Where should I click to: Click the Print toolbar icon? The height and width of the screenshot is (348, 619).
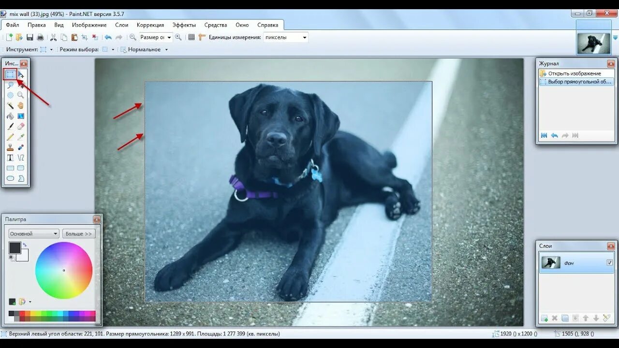(x=40, y=37)
